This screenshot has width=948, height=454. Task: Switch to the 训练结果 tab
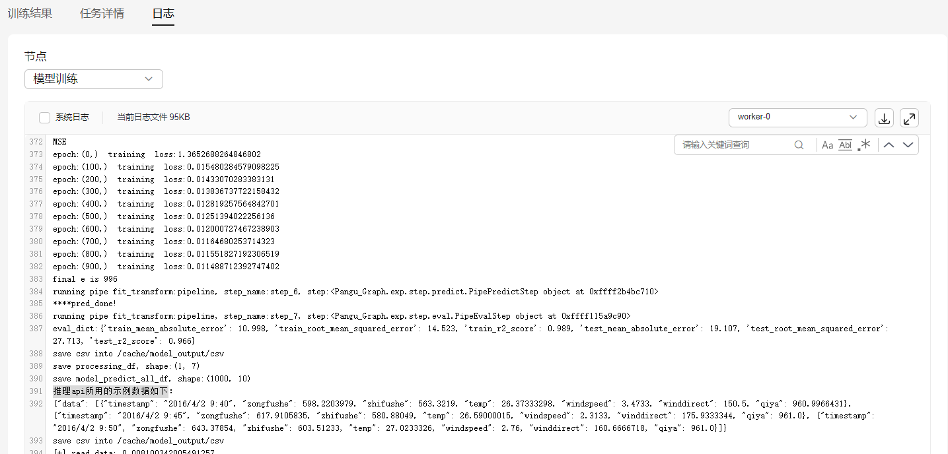pos(30,13)
